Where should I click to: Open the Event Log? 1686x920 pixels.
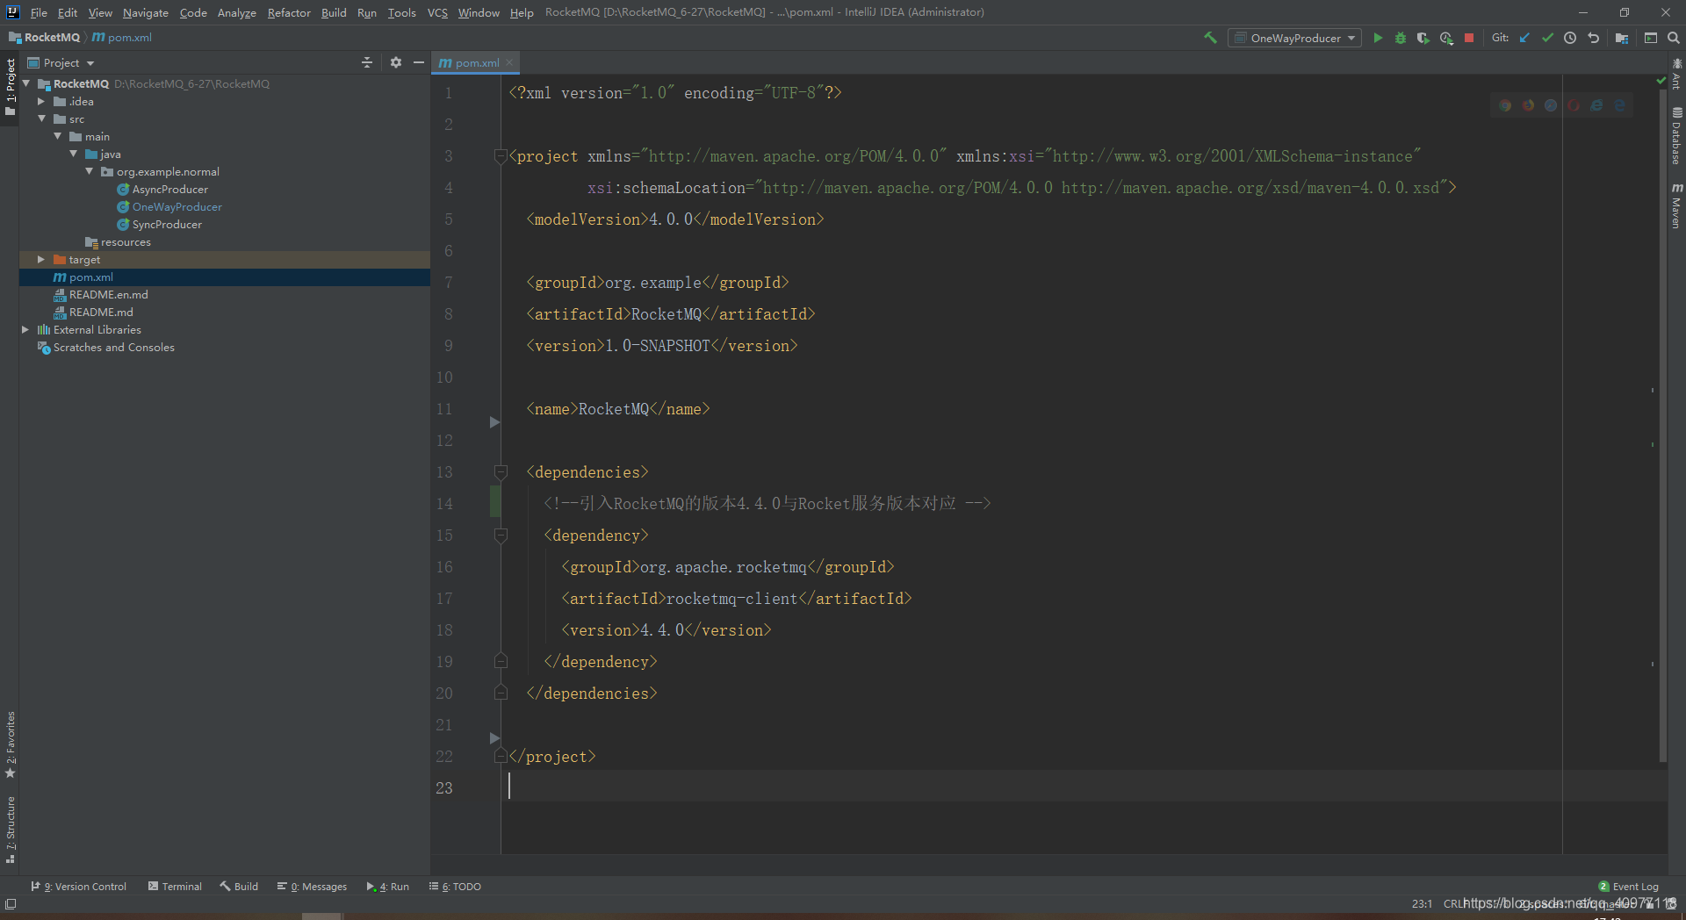tap(1629, 887)
